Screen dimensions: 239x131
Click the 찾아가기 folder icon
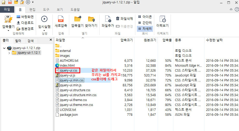coord(91,19)
